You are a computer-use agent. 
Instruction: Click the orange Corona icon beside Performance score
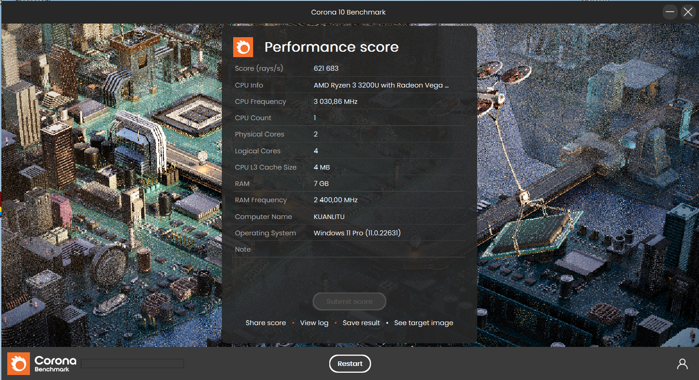[x=243, y=47]
